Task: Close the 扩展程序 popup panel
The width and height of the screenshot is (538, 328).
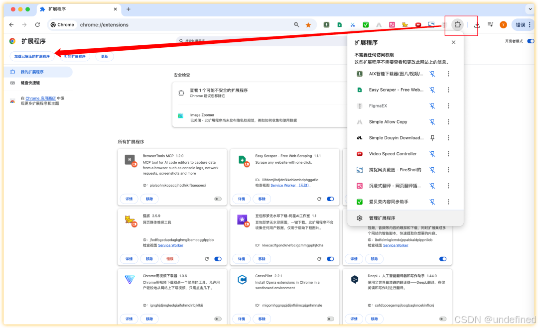Action: coord(454,42)
